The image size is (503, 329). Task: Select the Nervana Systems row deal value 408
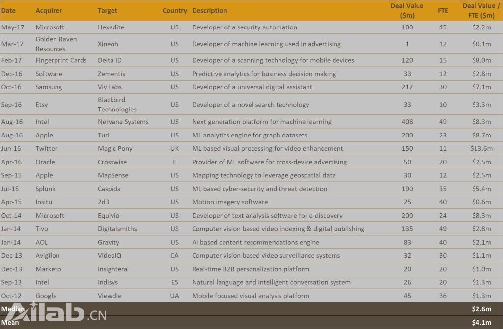tap(407, 122)
